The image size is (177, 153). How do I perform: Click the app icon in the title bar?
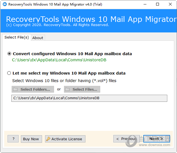pos(5,4)
